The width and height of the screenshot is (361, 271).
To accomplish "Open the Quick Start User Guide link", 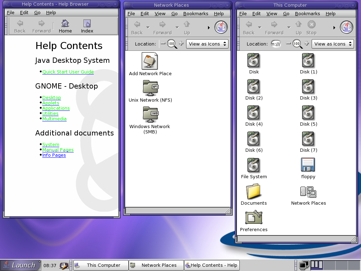I will point(68,72).
